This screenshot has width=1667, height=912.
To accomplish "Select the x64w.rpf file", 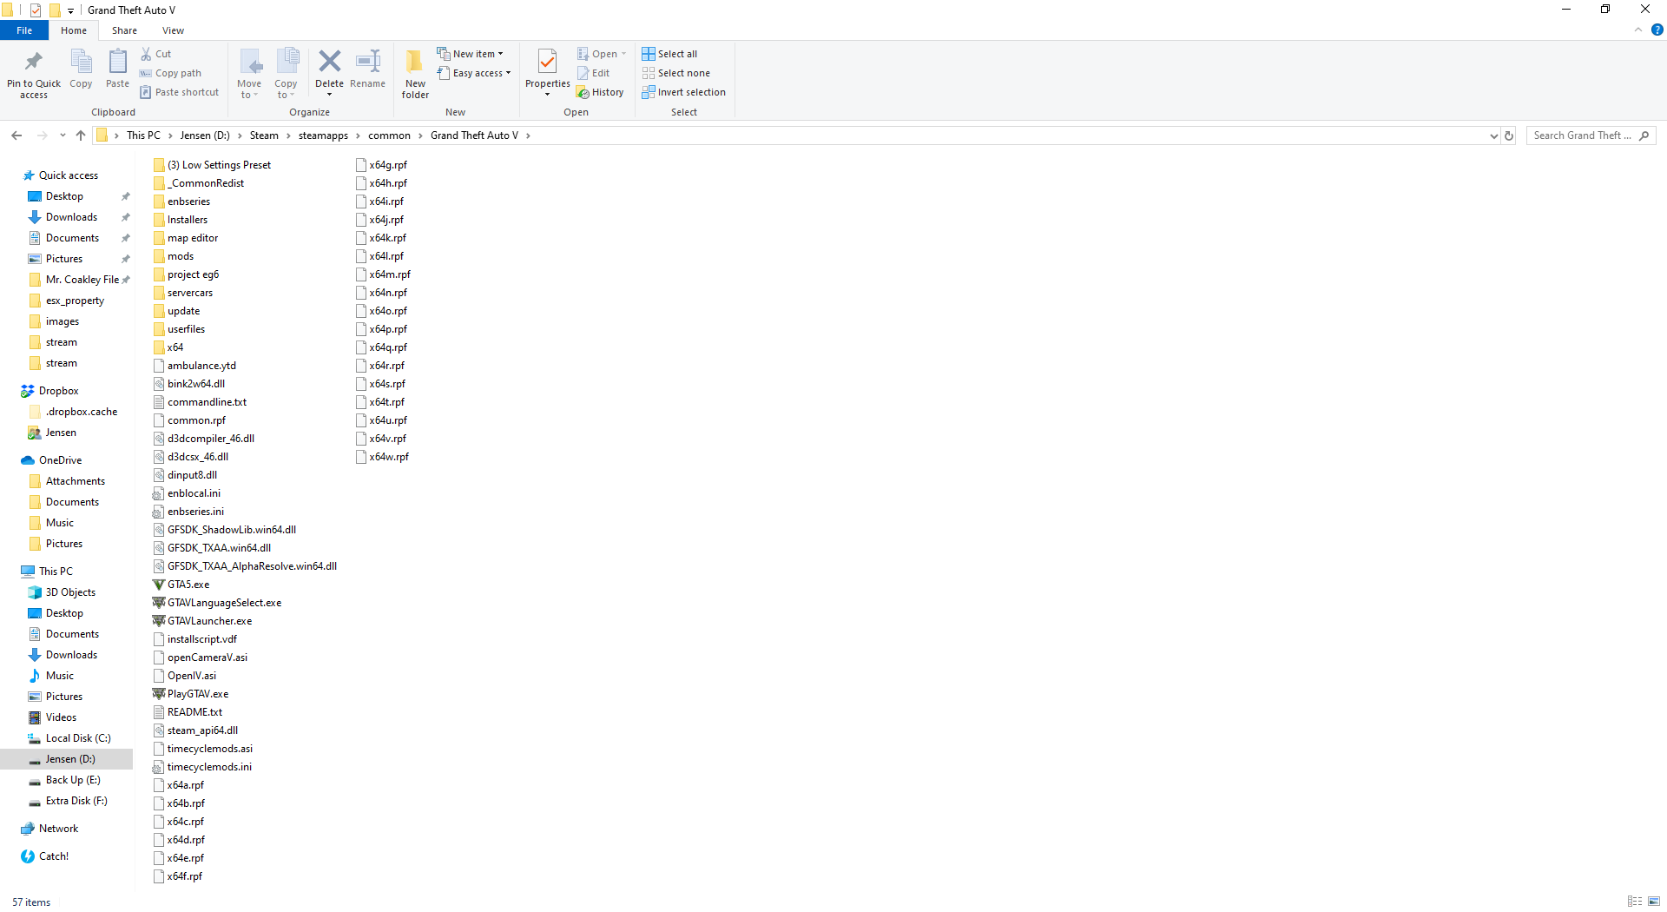I will [389, 457].
